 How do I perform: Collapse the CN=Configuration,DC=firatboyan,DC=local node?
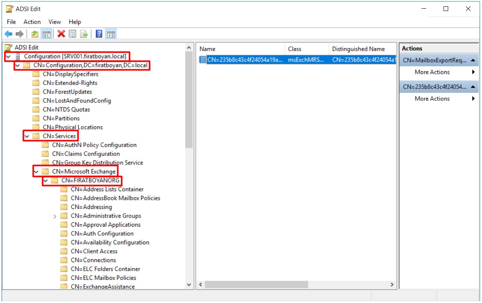(x=18, y=65)
